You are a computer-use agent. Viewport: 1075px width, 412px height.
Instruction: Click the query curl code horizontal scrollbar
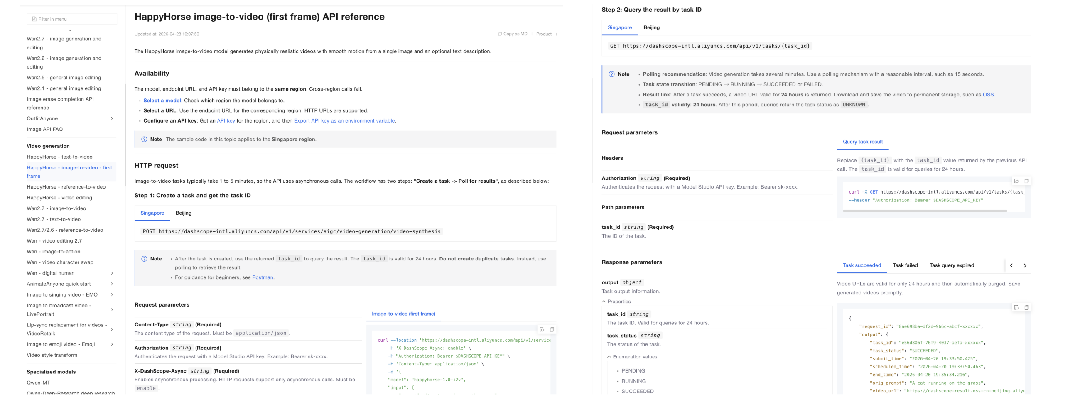pyautogui.click(x=925, y=211)
